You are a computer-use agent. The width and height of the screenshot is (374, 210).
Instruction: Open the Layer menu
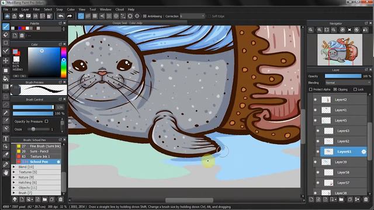pos(25,9)
